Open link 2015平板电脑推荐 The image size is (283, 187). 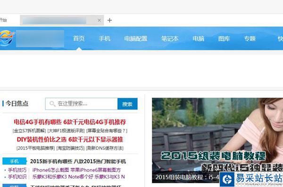point(35,148)
